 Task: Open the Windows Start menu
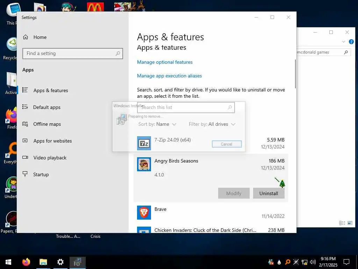pos(8,262)
